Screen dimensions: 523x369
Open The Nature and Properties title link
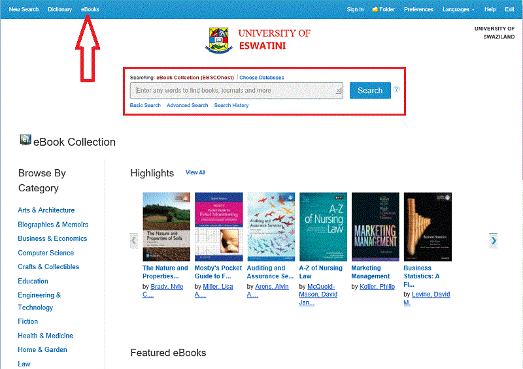coord(165,272)
